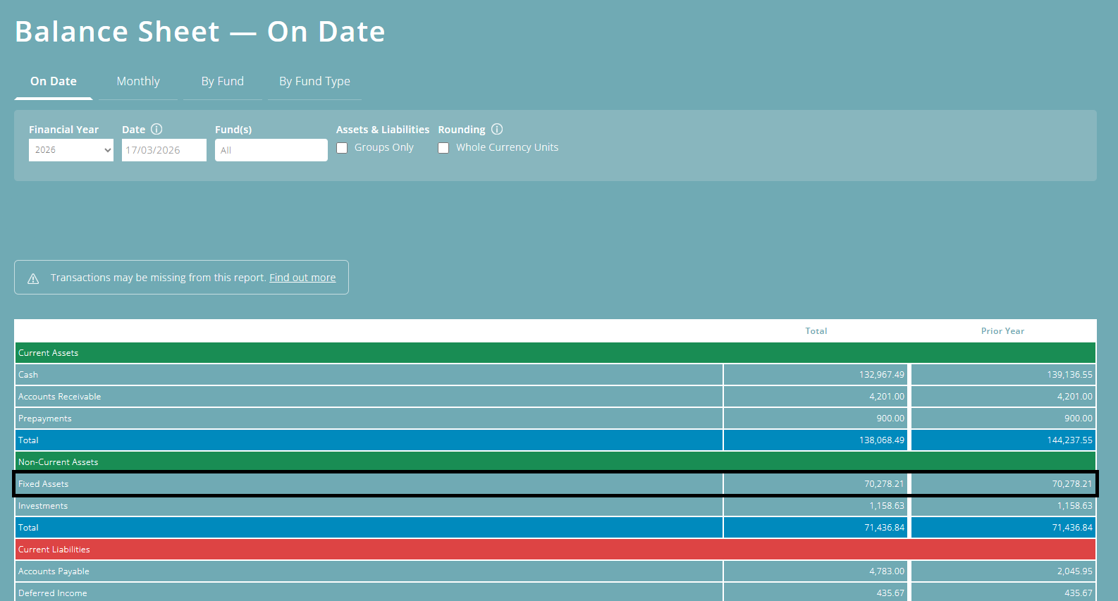Click the Cash row label
This screenshot has width=1118, height=601.
28,375
